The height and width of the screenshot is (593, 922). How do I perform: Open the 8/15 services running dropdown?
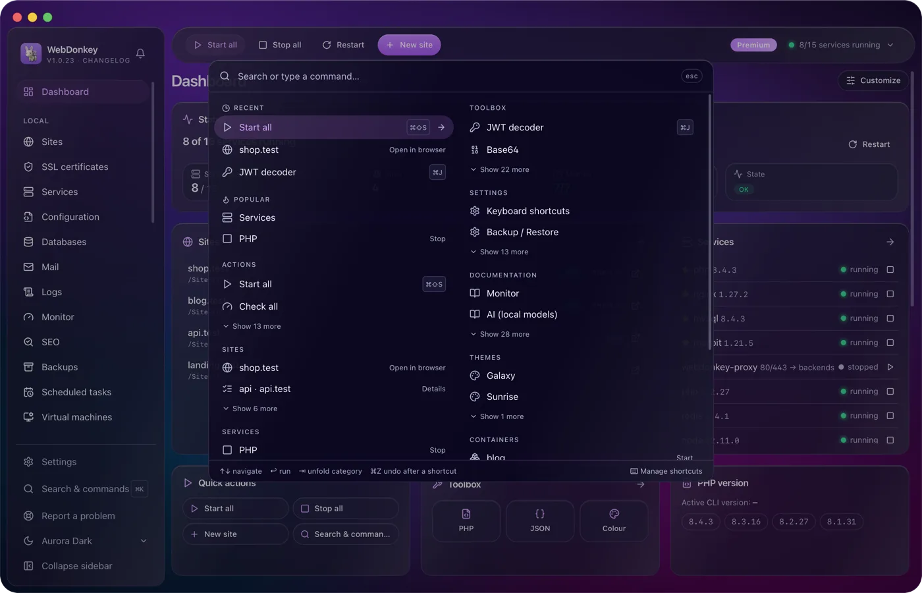click(841, 45)
